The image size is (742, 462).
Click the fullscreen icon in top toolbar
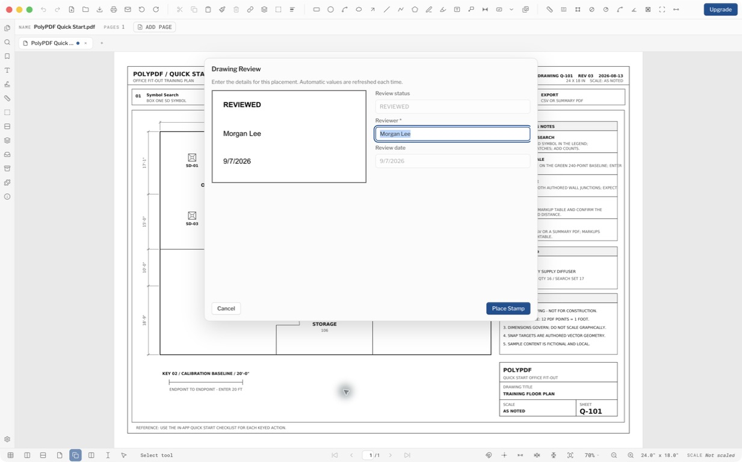[x=662, y=10]
